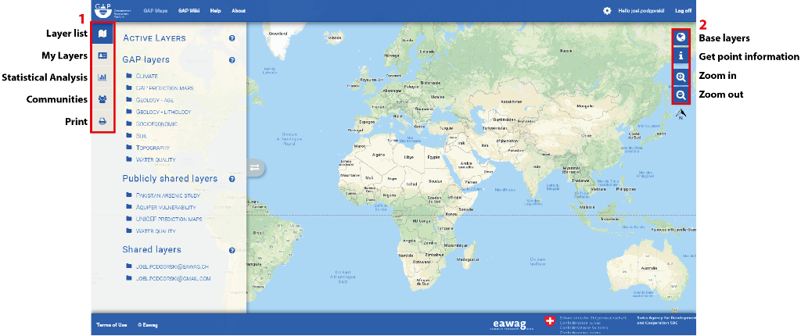The image size is (801, 336).
Task: Expand Water quality under GAP layers
Action: tap(151, 160)
